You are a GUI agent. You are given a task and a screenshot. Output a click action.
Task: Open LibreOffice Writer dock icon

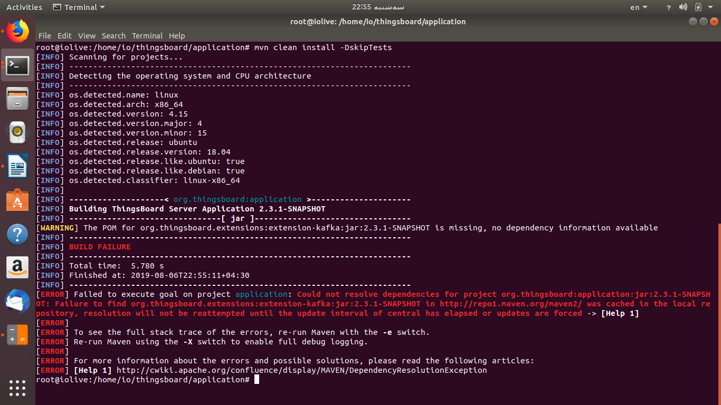tap(17, 166)
